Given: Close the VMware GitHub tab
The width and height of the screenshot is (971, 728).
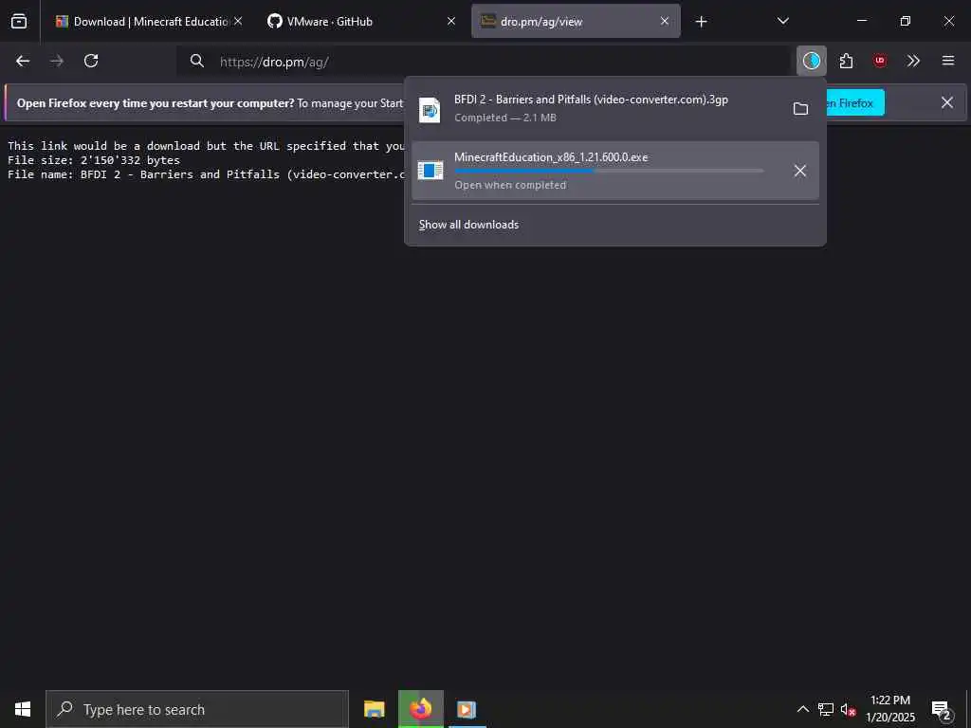Looking at the screenshot, I should 451,21.
